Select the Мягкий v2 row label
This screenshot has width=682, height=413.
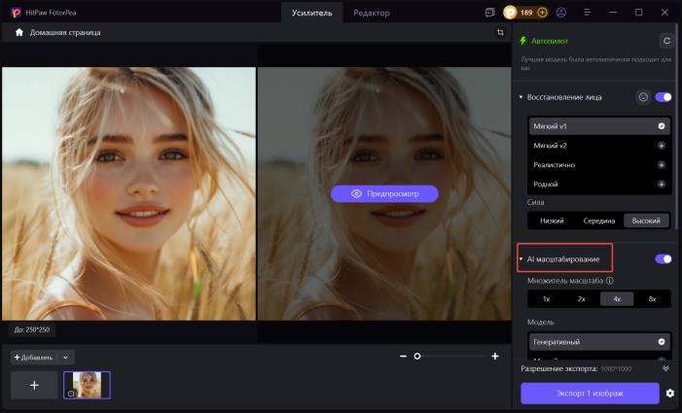(x=551, y=146)
